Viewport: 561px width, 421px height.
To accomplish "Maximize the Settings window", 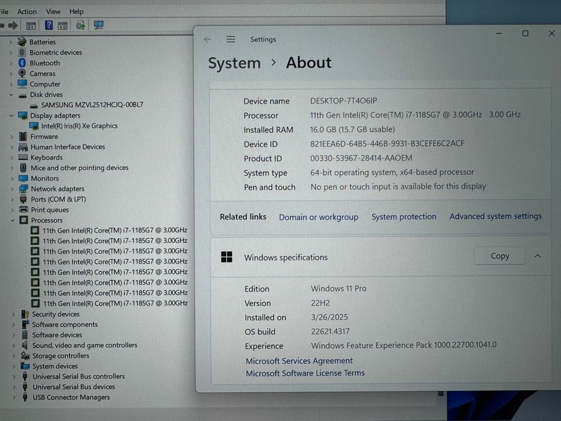I will click(525, 33).
